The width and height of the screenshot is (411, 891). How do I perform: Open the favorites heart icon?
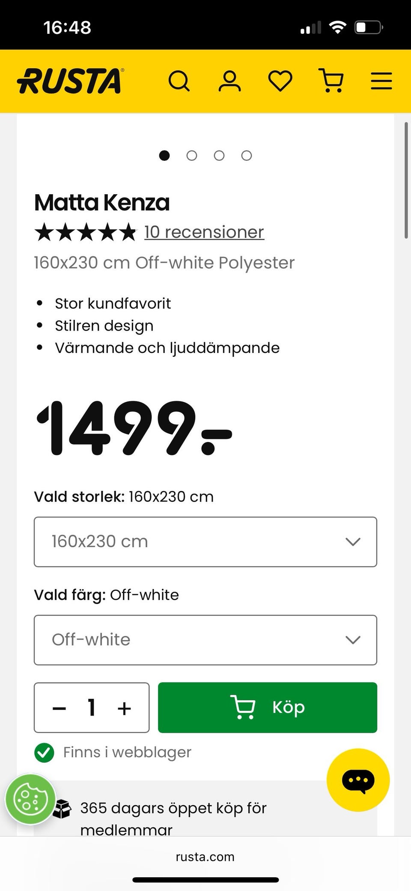tap(280, 81)
